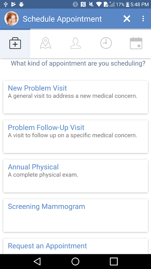Tap the Bluetooth status bar icon
This screenshot has width=151, height=269.
[75, 4]
